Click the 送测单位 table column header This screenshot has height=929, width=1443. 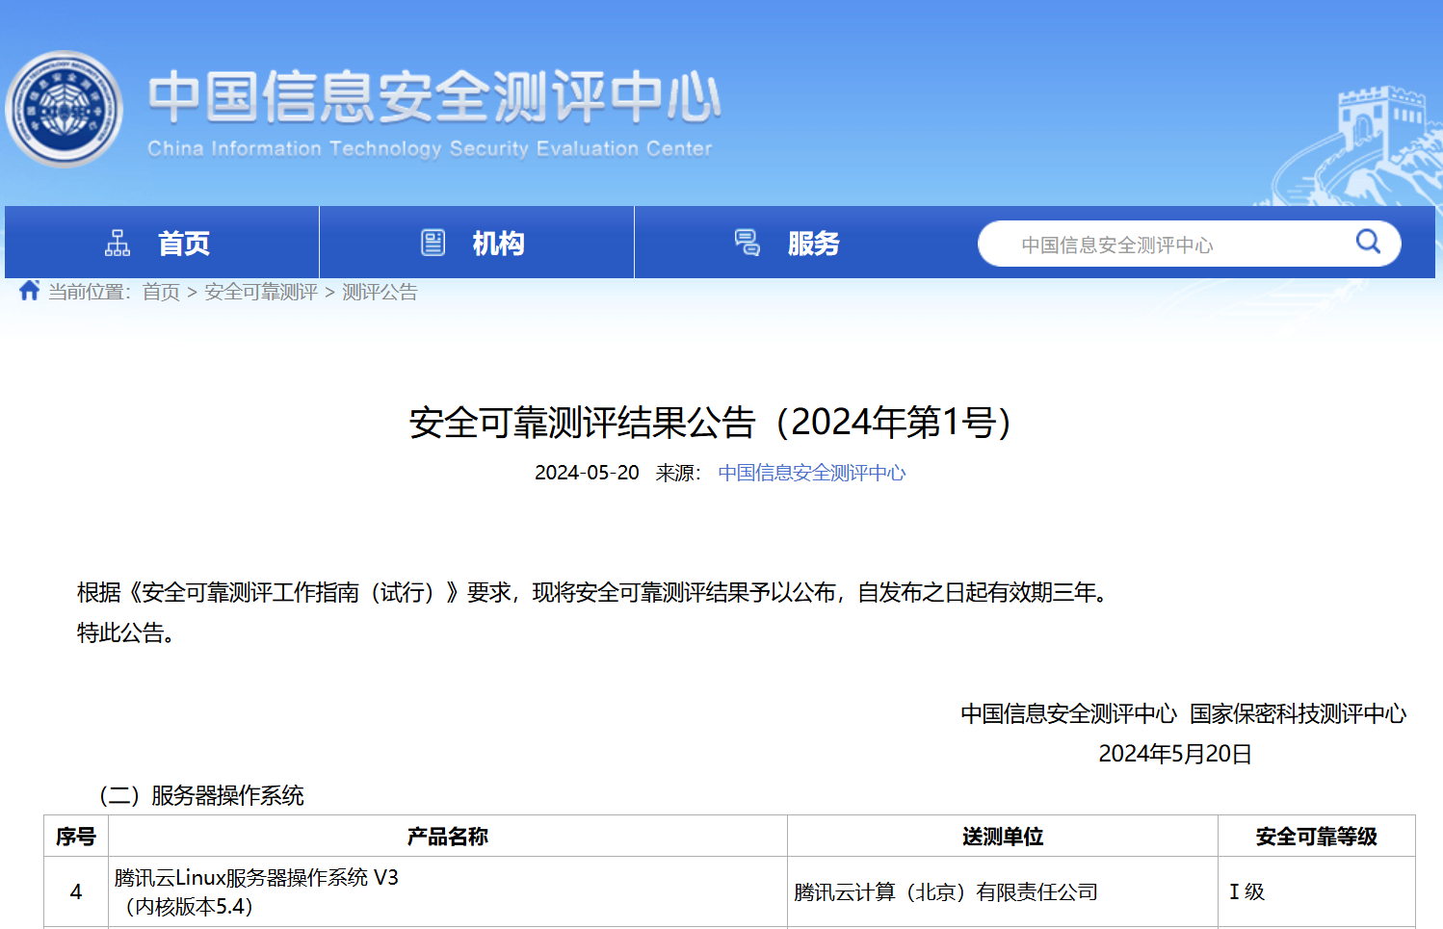(x=1002, y=837)
